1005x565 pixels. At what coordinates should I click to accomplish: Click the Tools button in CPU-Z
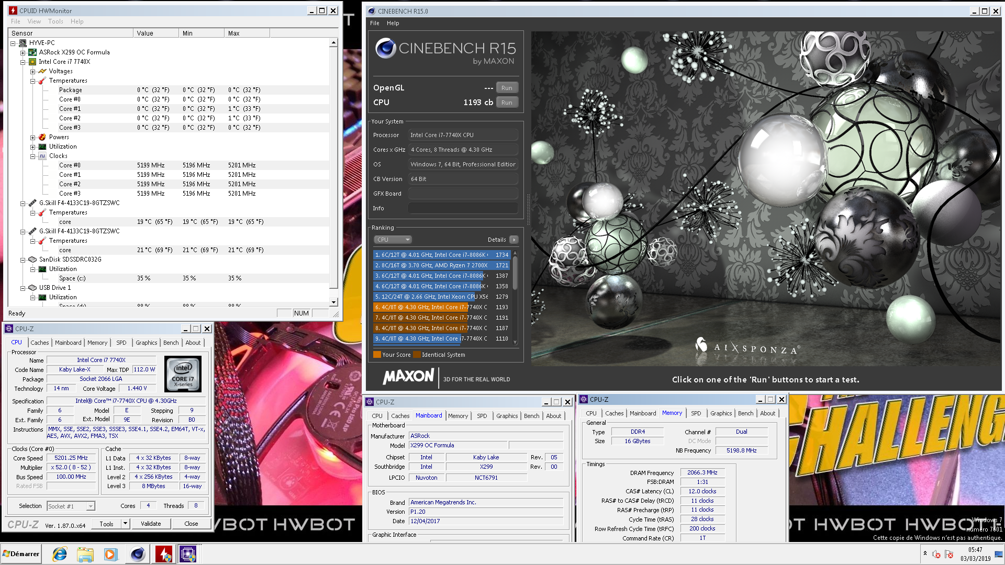coord(106,524)
